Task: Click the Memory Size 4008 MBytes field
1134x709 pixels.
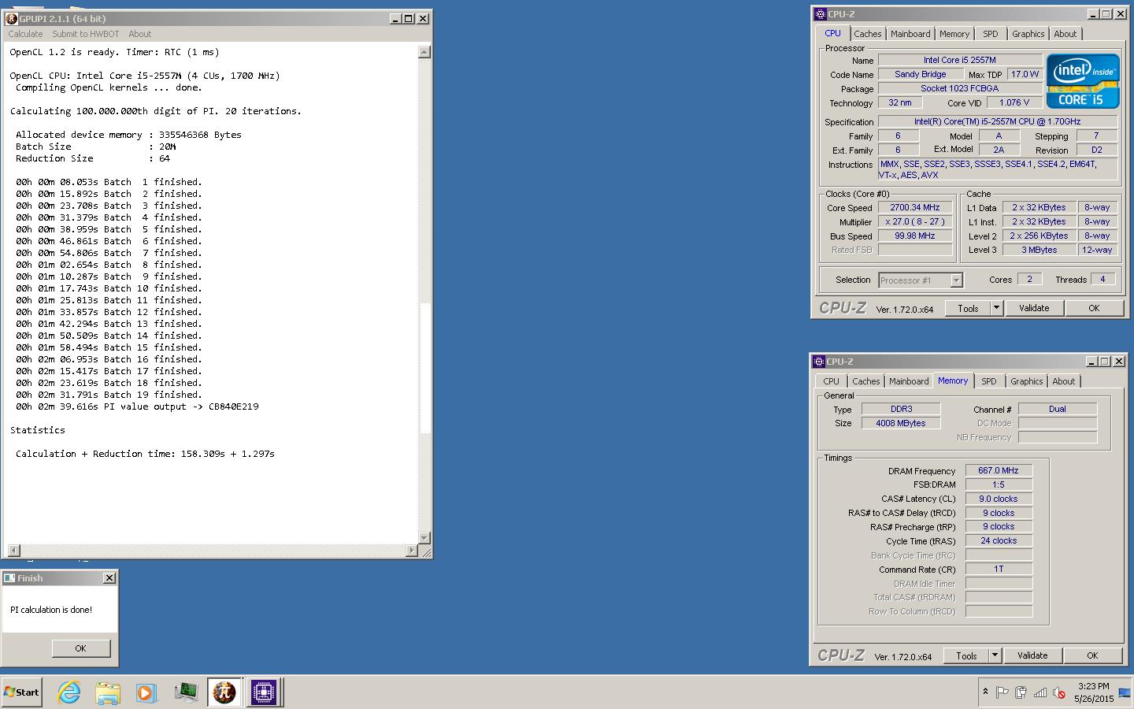Action: point(901,423)
